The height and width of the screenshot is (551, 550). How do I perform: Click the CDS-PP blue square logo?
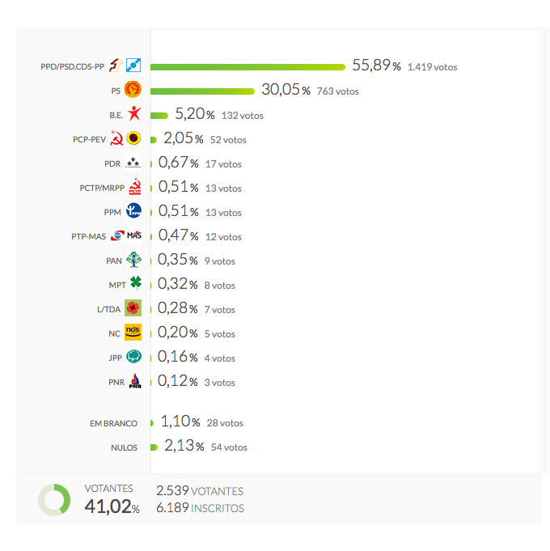(x=133, y=65)
